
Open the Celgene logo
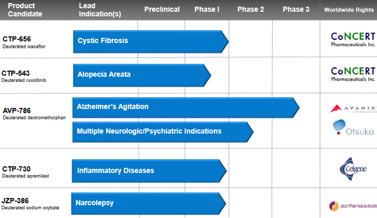coord(353,169)
